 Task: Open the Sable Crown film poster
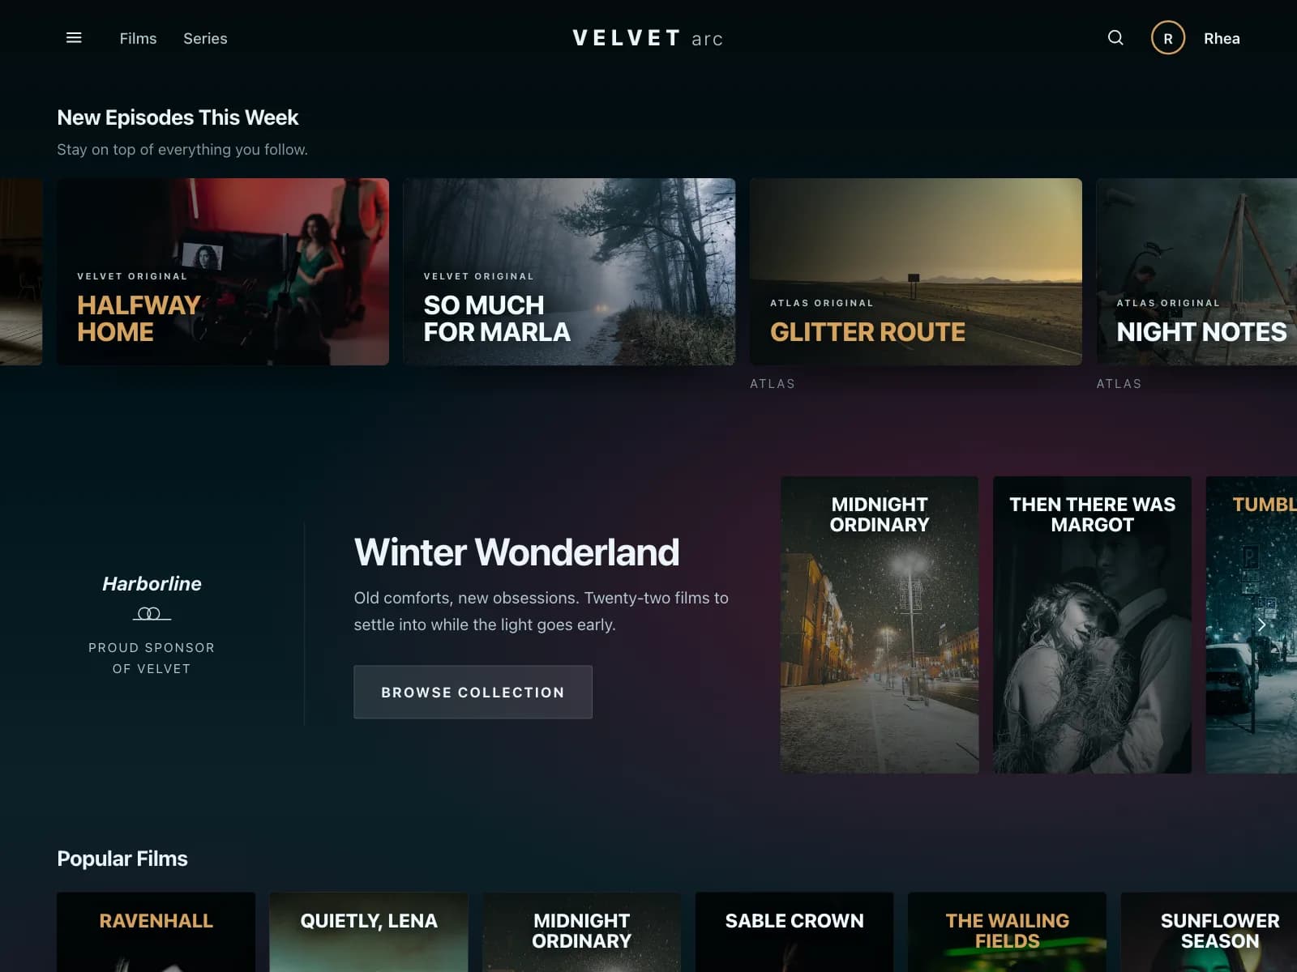point(794,932)
